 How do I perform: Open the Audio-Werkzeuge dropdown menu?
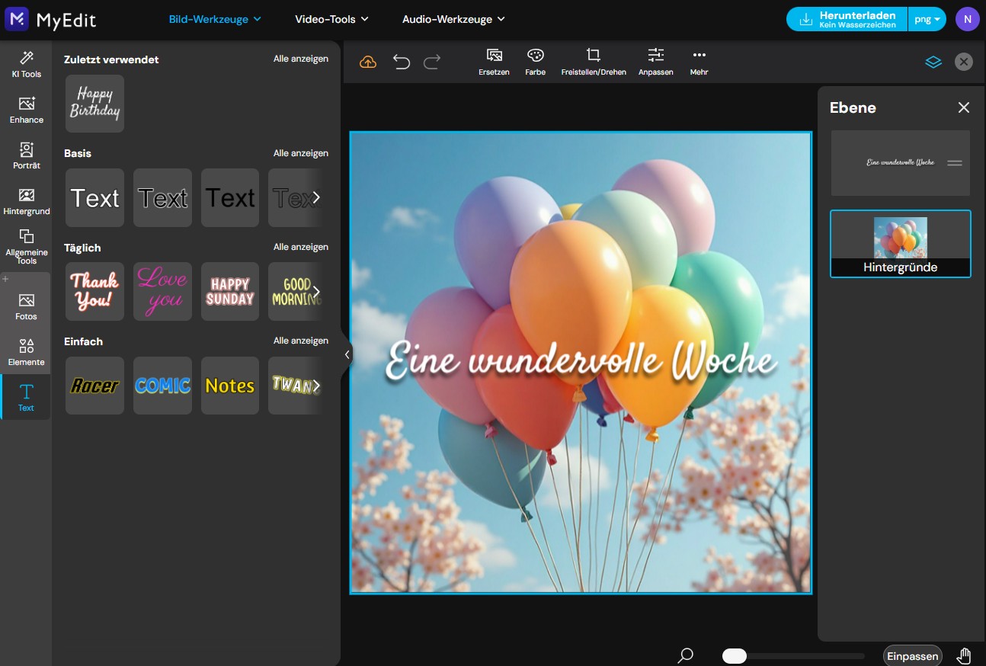point(453,19)
